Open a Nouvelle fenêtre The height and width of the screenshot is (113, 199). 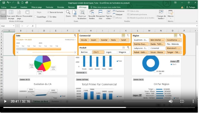[x=92, y=15]
